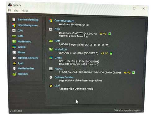Click 'Windows 10 Home 64-bit' text

click(x=74, y=24)
